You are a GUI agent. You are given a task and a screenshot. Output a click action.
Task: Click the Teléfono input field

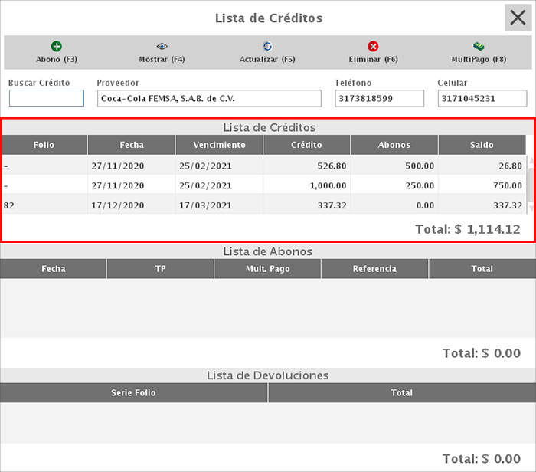coord(379,99)
